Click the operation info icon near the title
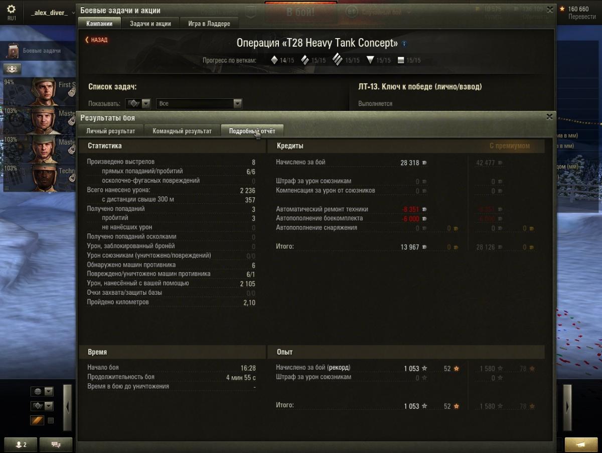602x453 pixels. 404,44
